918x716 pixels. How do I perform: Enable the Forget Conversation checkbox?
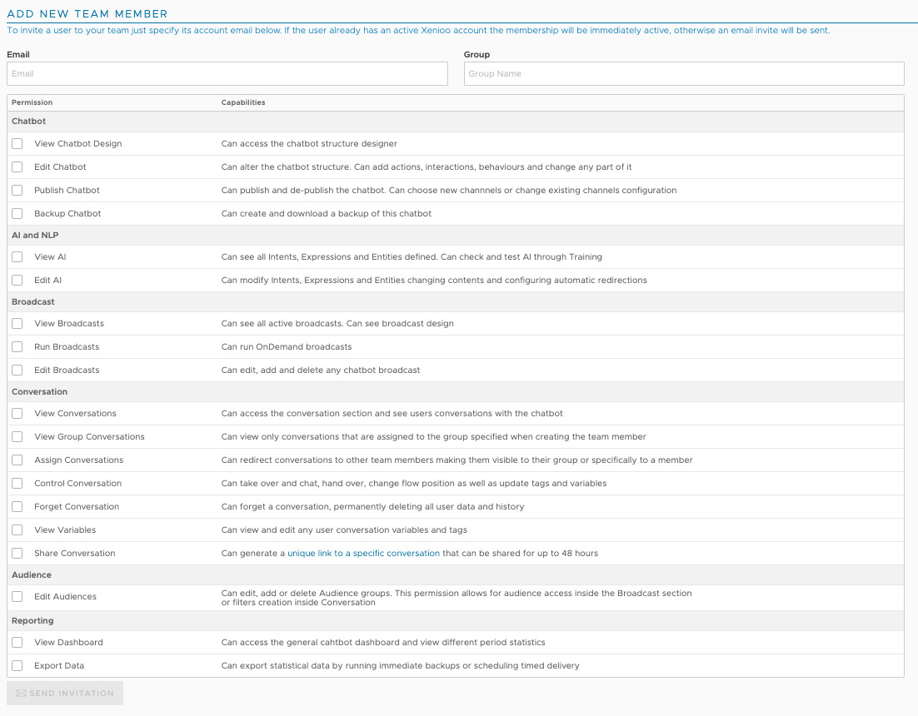(x=17, y=507)
